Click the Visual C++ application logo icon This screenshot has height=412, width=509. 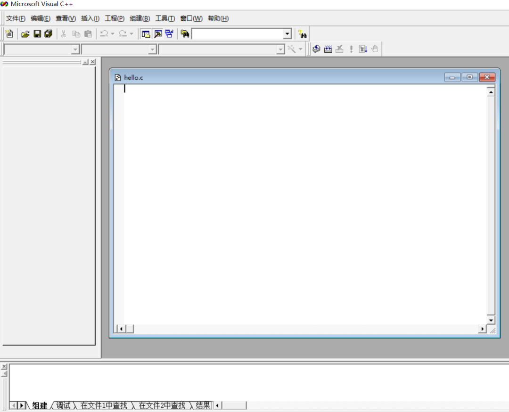[4, 4]
